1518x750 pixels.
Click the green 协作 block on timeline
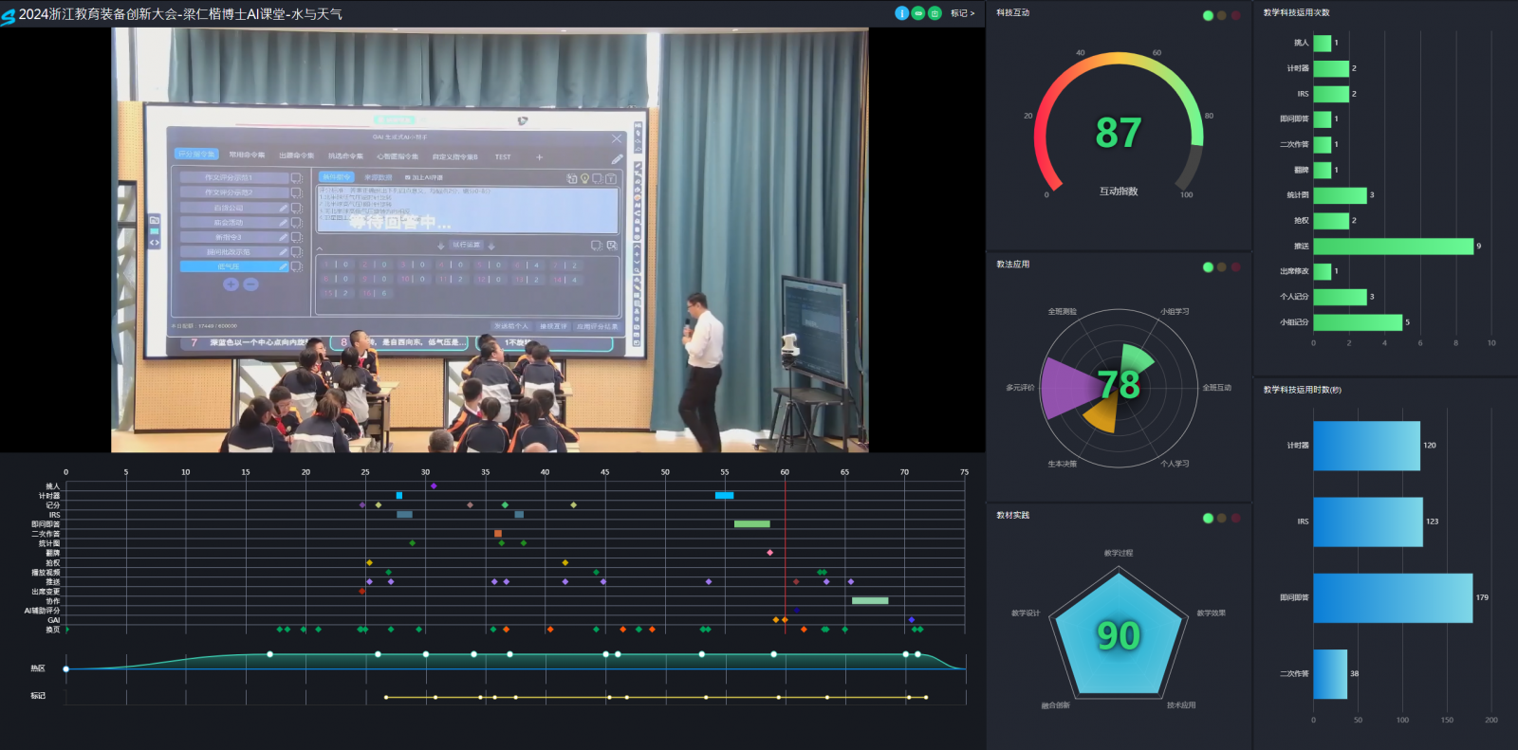870,601
